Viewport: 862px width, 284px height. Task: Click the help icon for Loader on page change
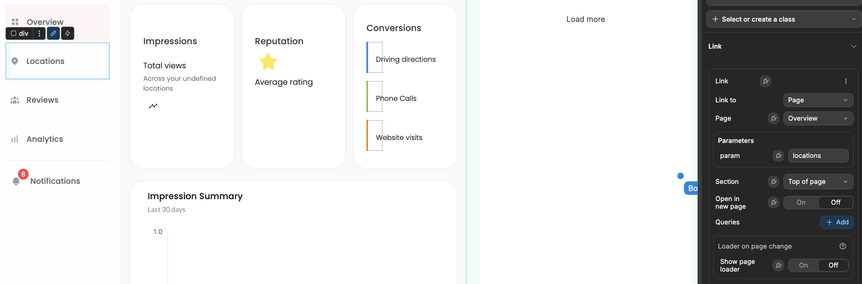click(x=843, y=246)
